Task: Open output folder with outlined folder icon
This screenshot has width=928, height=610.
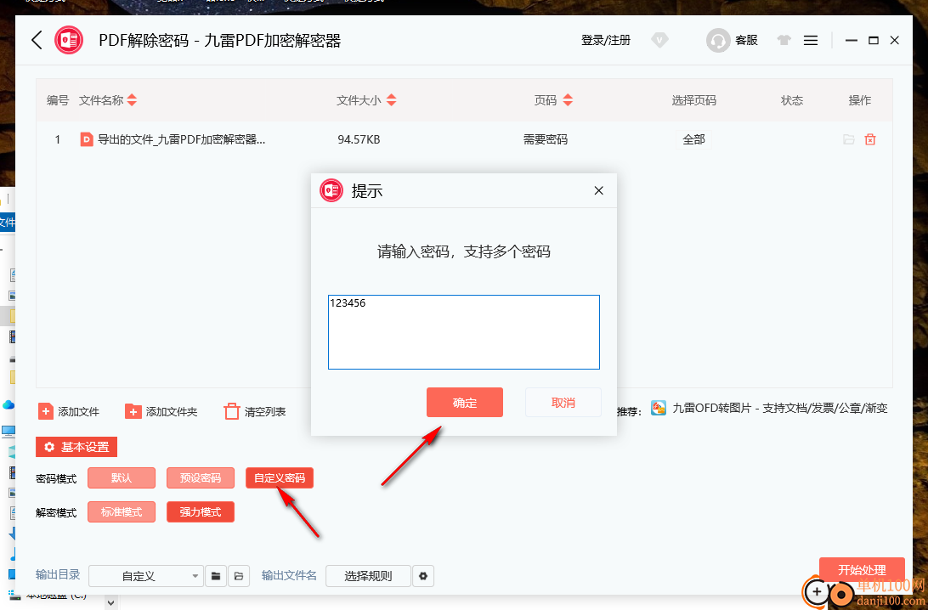Action: [239, 576]
